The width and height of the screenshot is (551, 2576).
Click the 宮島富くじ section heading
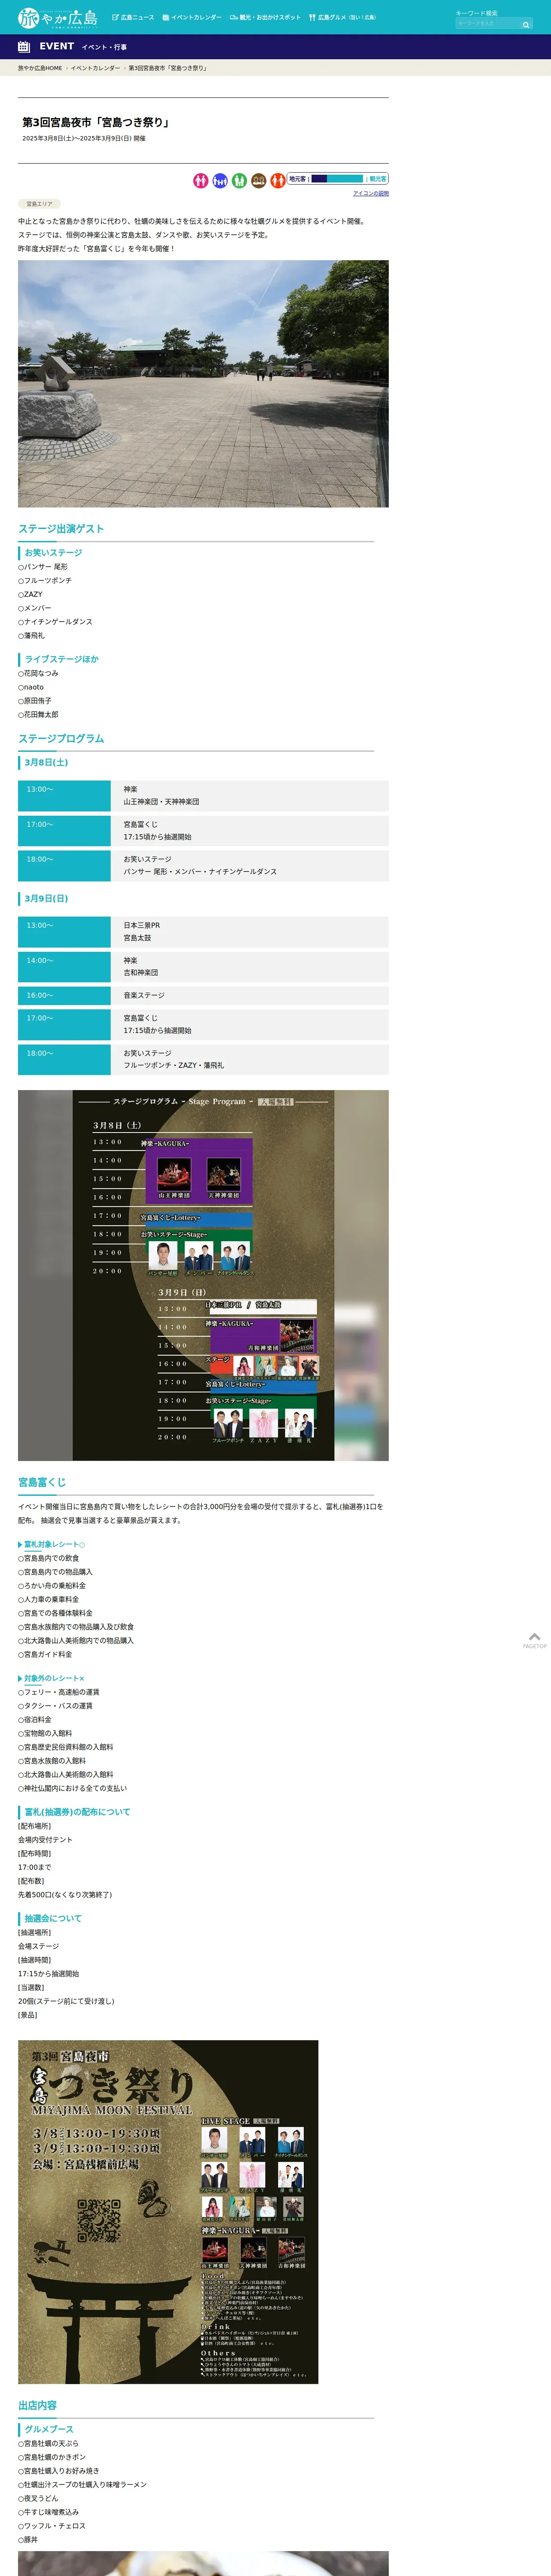(42, 1482)
